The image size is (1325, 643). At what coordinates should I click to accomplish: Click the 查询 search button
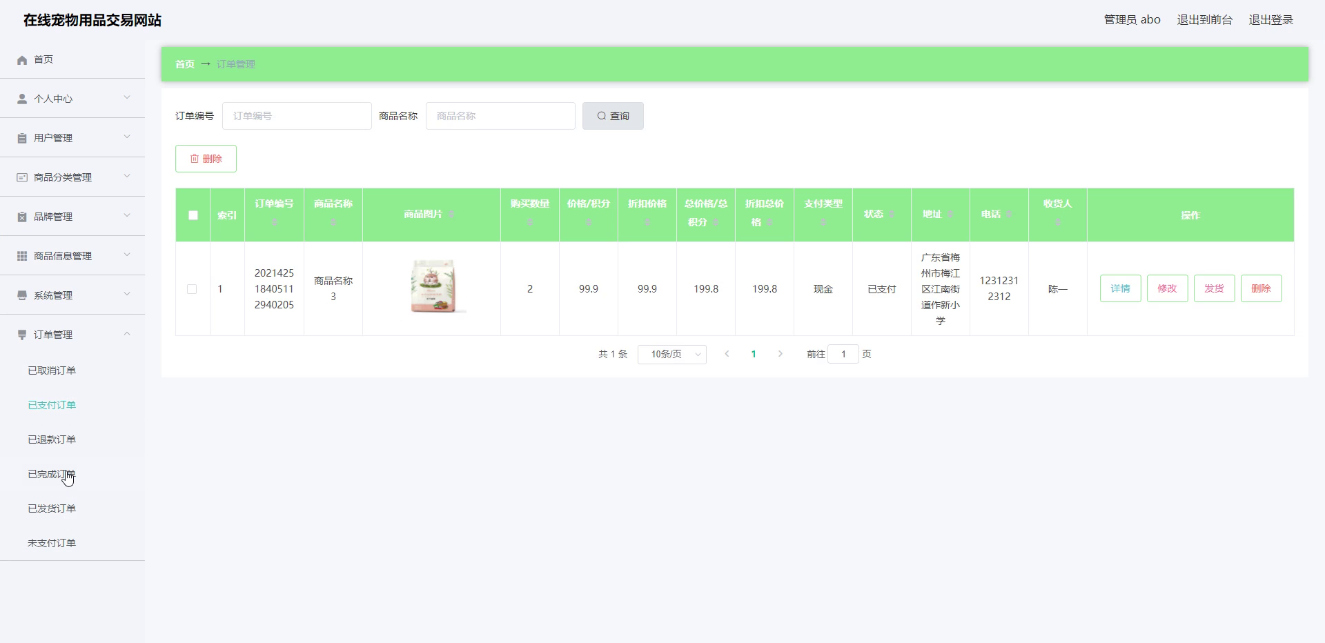tap(613, 116)
